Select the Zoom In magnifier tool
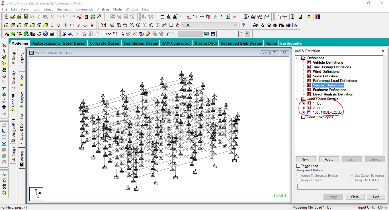 pyautogui.click(x=124, y=25)
